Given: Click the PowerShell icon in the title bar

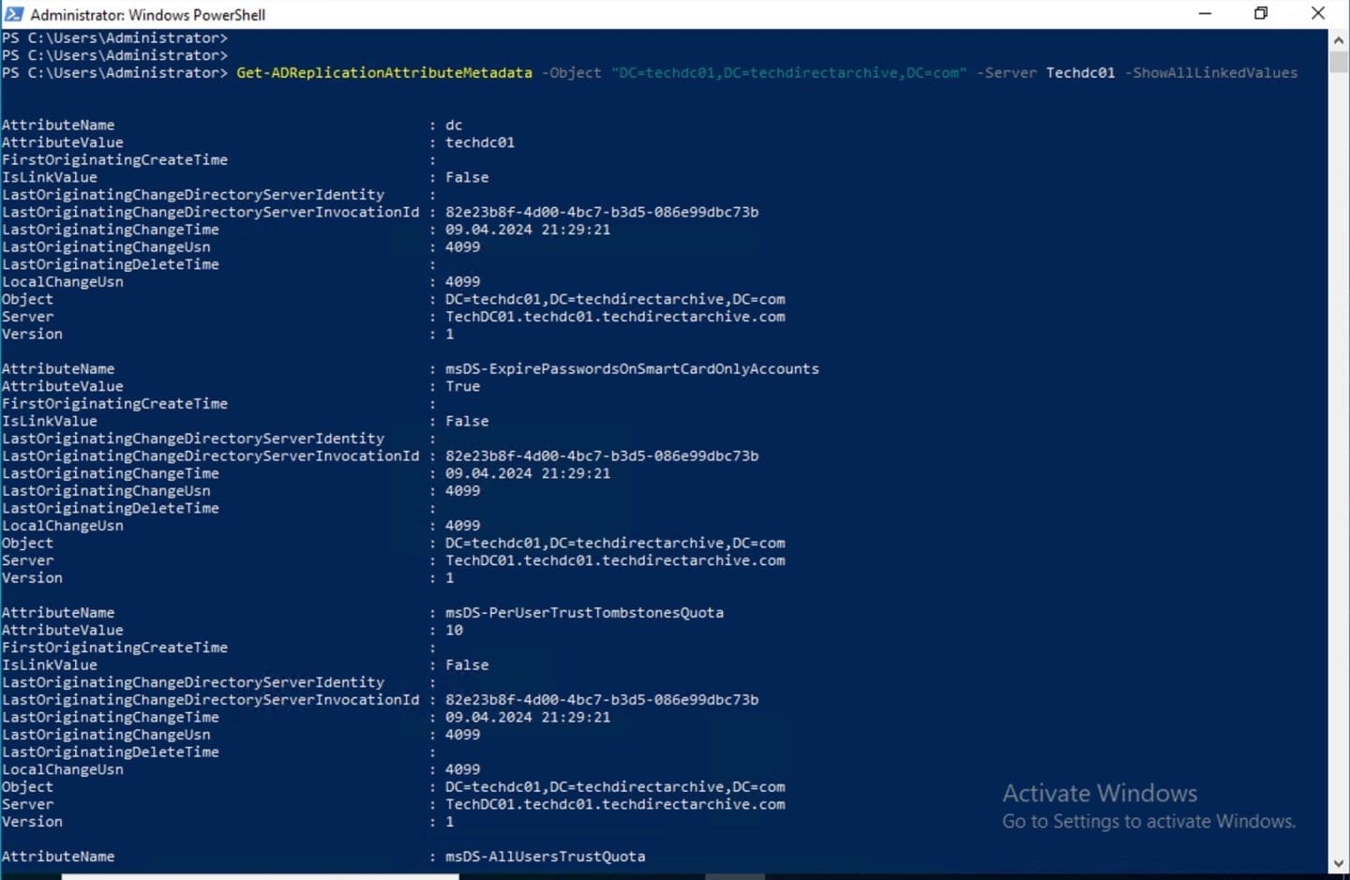Looking at the screenshot, I should (x=13, y=14).
